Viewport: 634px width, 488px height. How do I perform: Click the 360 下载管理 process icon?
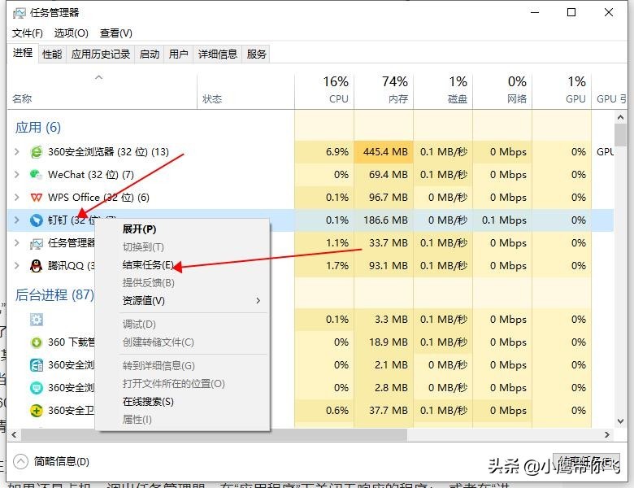coord(36,342)
